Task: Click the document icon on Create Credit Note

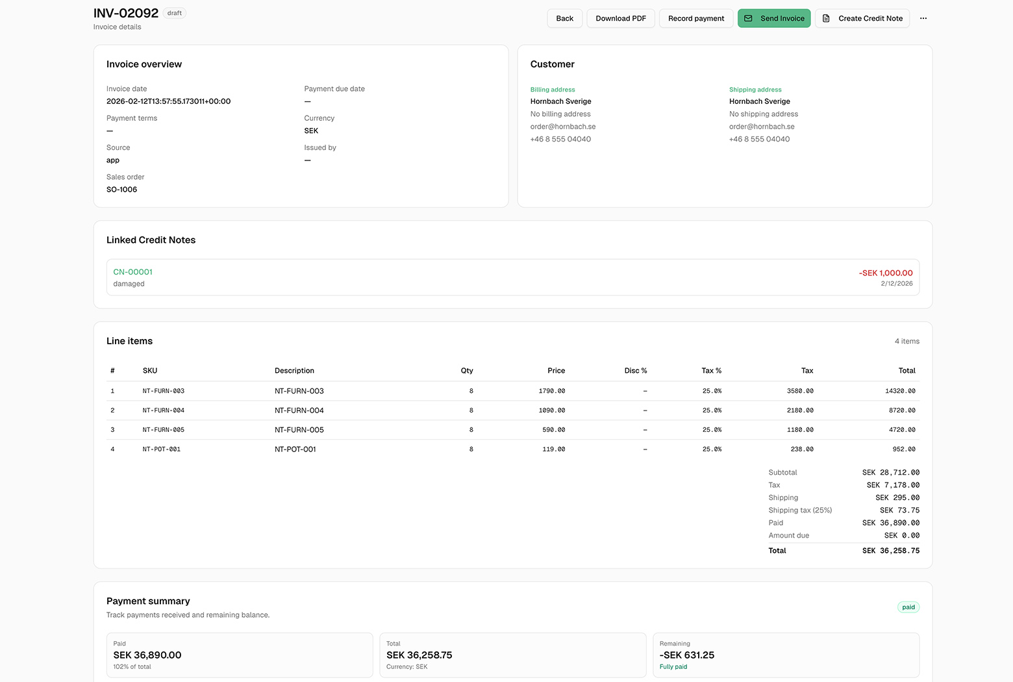Action: pyautogui.click(x=825, y=18)
